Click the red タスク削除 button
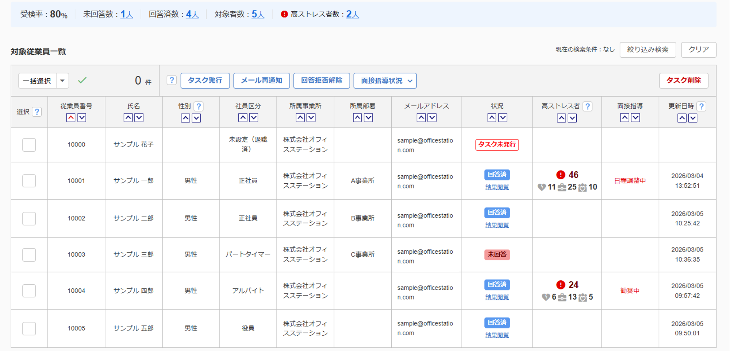 683,81
